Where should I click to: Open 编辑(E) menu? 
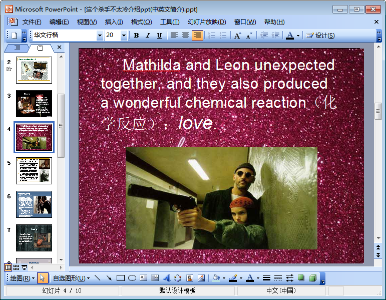(x=59, y=22)
